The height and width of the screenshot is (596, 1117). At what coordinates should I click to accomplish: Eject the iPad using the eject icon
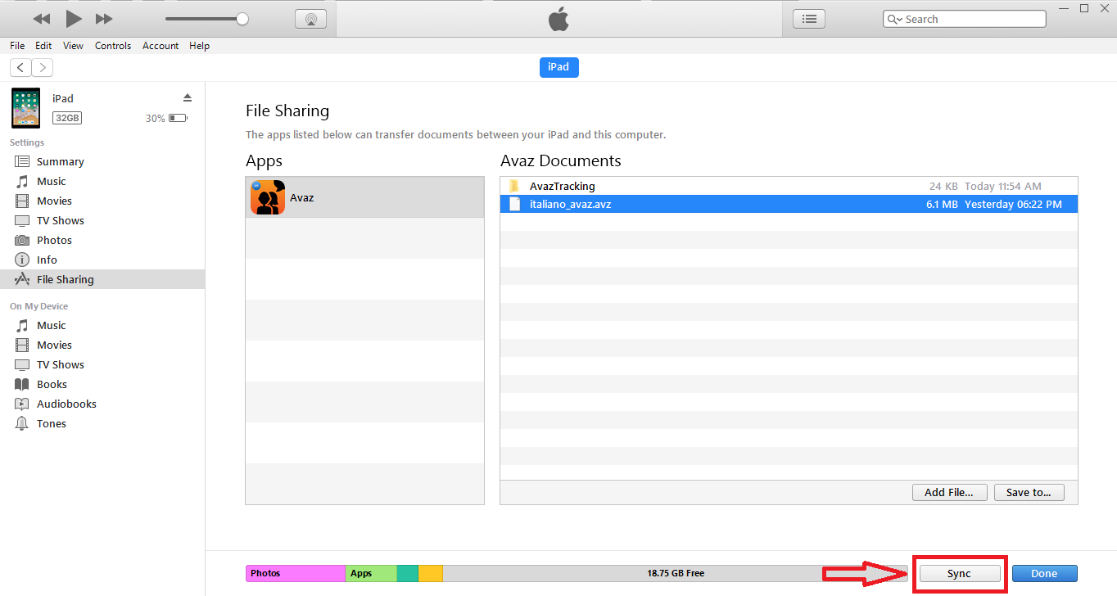coord(187,97)
